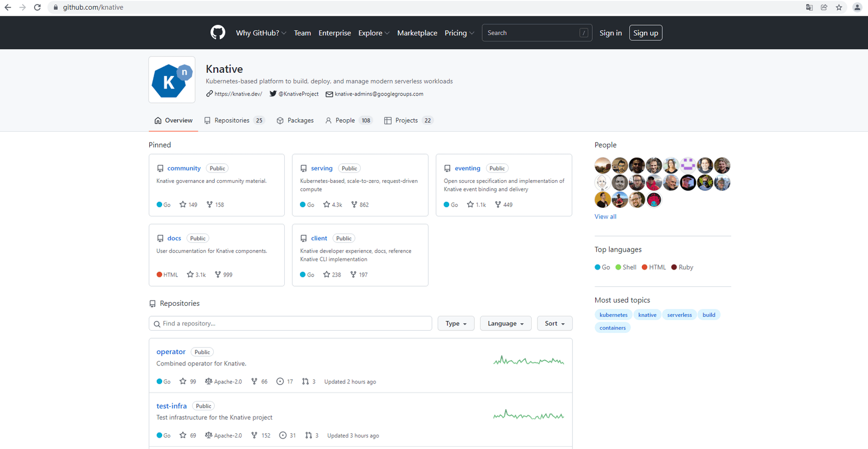
Task: Open the Language filter dropdown
Action: point(506,324)
